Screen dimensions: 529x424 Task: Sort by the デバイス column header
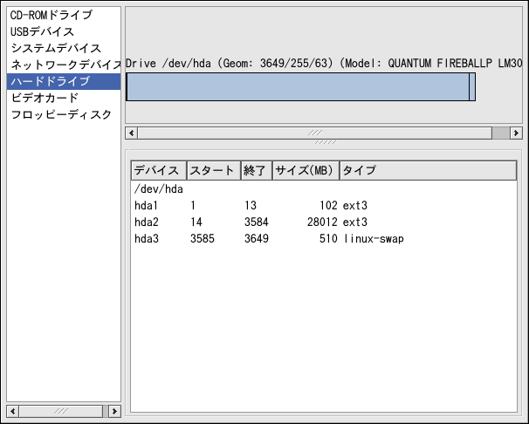[158, 171]
